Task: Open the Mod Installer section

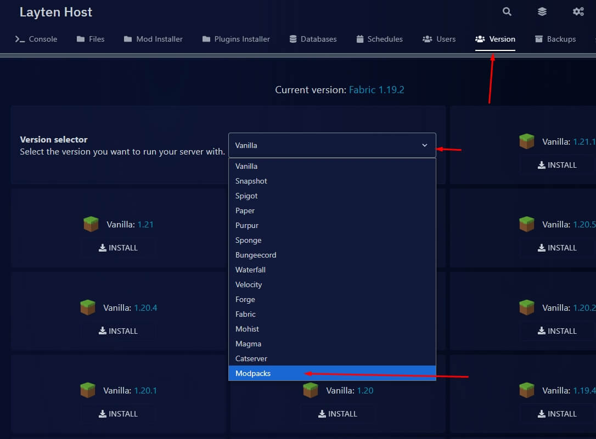Action: (x=153, y=39)
